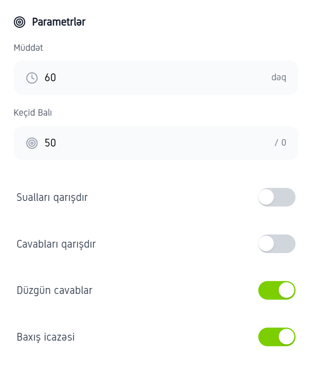The image size is (313, 366).
Task: Disable Düzgün cavablar toggle
Action: [x=276, y=290]
